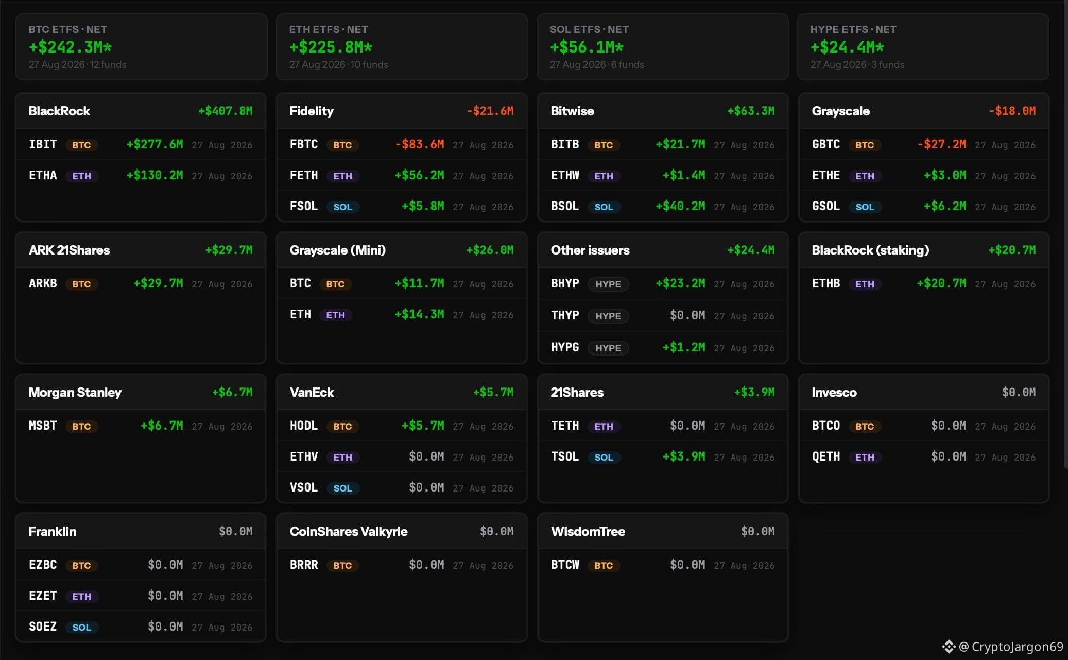Click the BTC badge next to GBTC
This screenshot has width=1068, height=660.
click(865, 145)
